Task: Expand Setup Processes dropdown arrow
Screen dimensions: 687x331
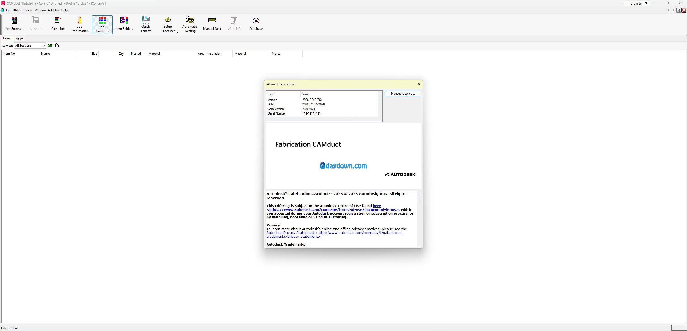Action: [x=177, y=32]
